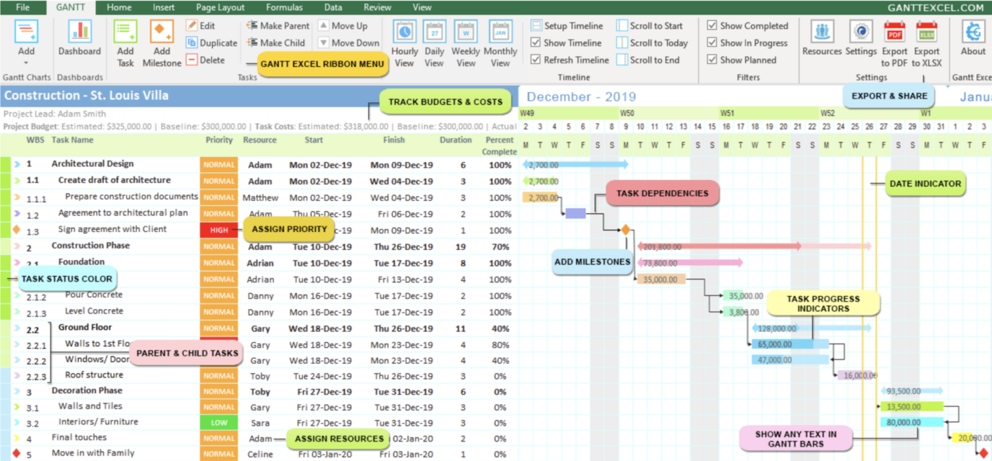Toggle the Show In Progress checkbox
Image resolution: width=992 pixels, height=461 pixels.
712,43
